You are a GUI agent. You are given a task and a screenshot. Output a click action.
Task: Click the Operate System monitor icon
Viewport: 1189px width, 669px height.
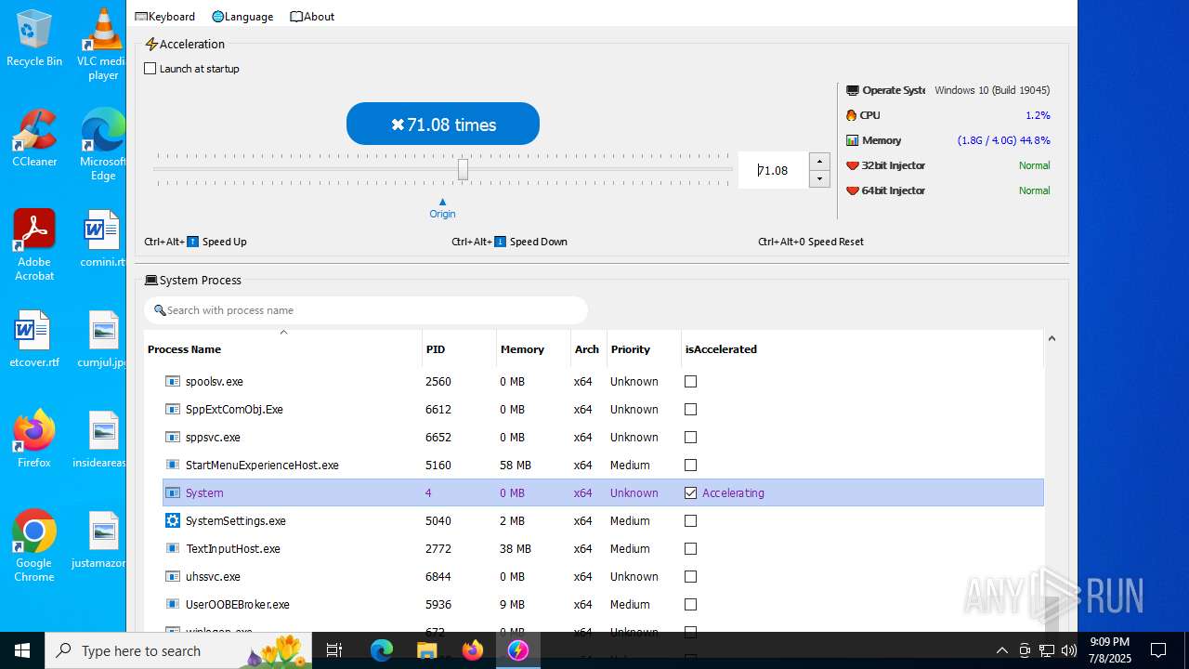click(852, 90)
